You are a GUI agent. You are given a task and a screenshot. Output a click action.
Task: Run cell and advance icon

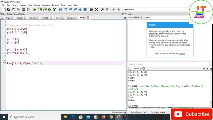pyautogui.click(x=45, y=10)
